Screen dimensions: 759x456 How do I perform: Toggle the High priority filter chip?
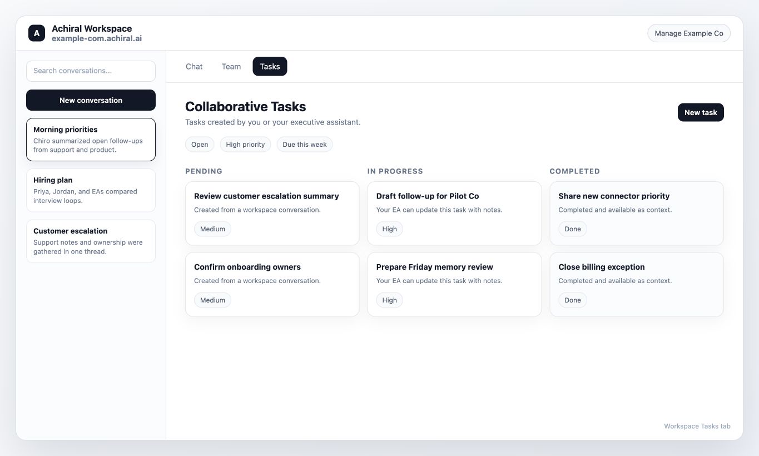click(x=245, y=145)
